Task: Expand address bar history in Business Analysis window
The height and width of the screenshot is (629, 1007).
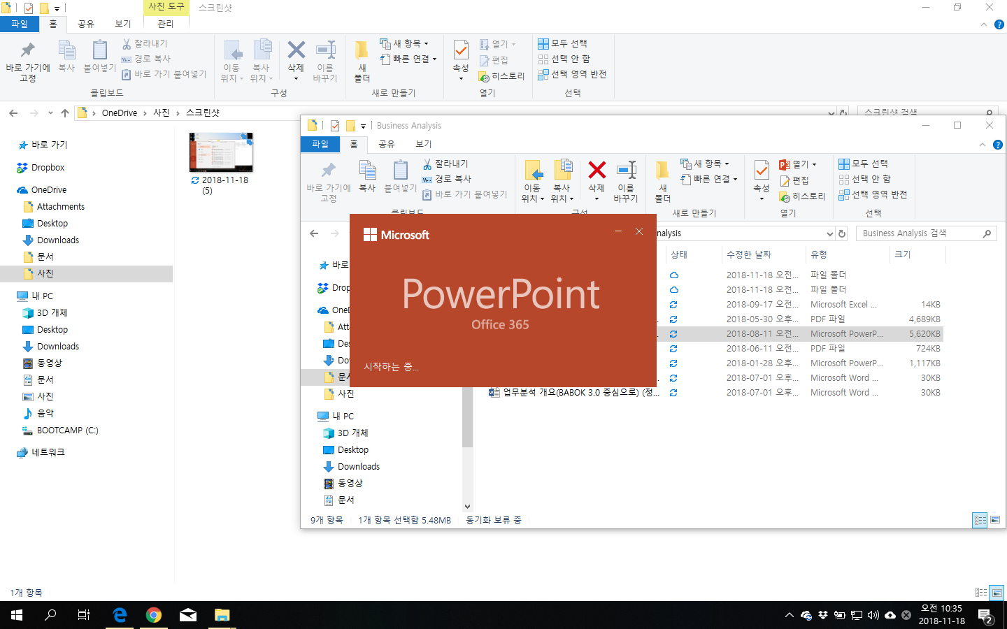Action: pos(830,233)
